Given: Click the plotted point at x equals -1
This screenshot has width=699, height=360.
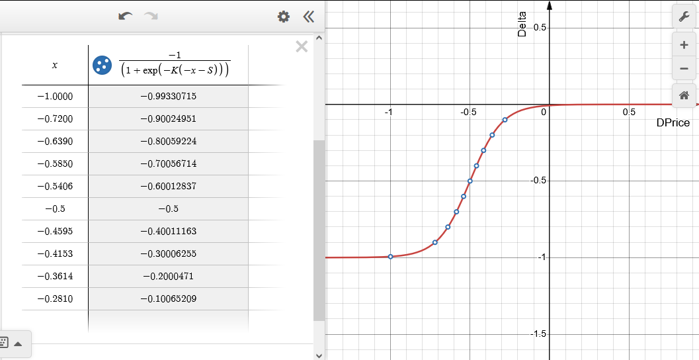Looking at the screenshot, I should pyautogui.click(x=391, y=257).
